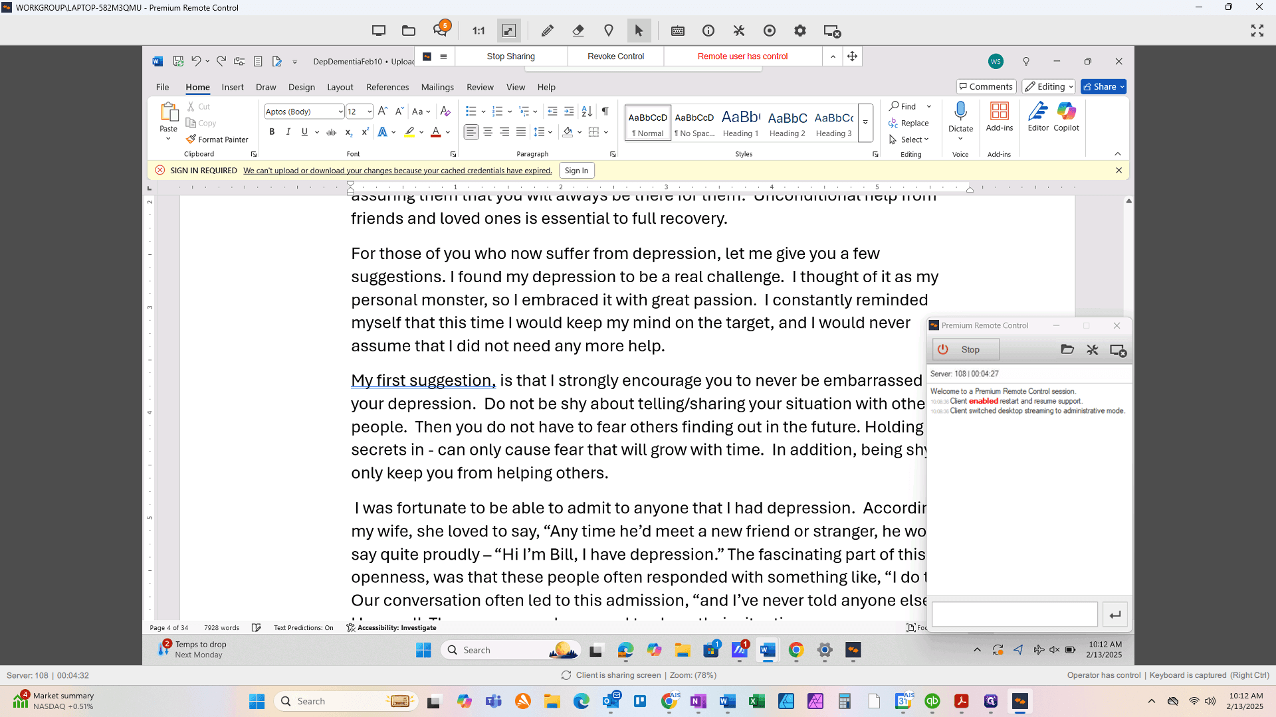Collapse the sharing bar chevron

pos(833,56)
